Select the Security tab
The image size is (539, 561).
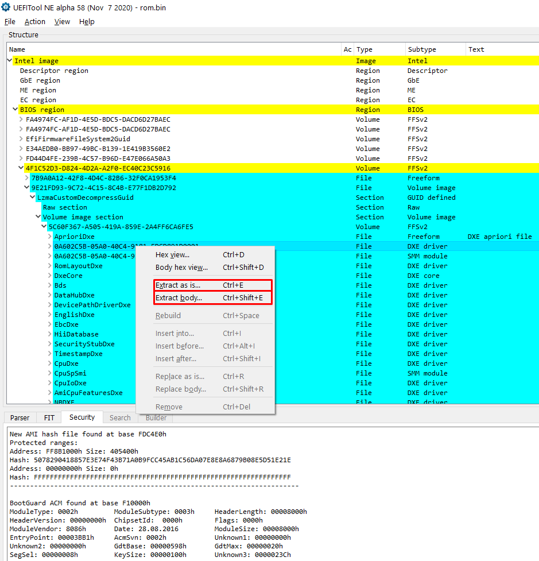[82, 417]
